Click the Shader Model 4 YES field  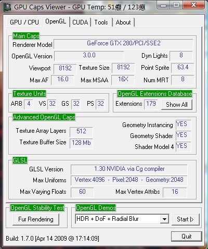point(184,146)
